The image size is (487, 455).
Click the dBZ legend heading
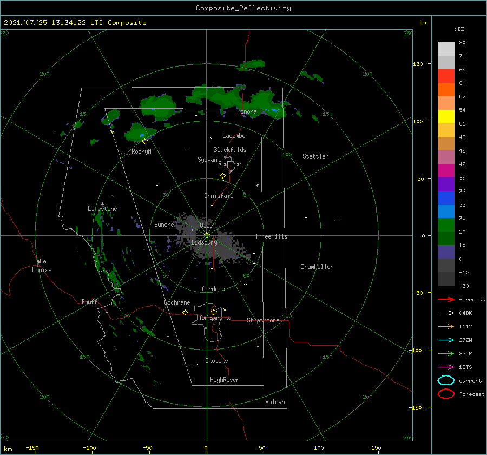pyautogui.click(x=459, y=29)
